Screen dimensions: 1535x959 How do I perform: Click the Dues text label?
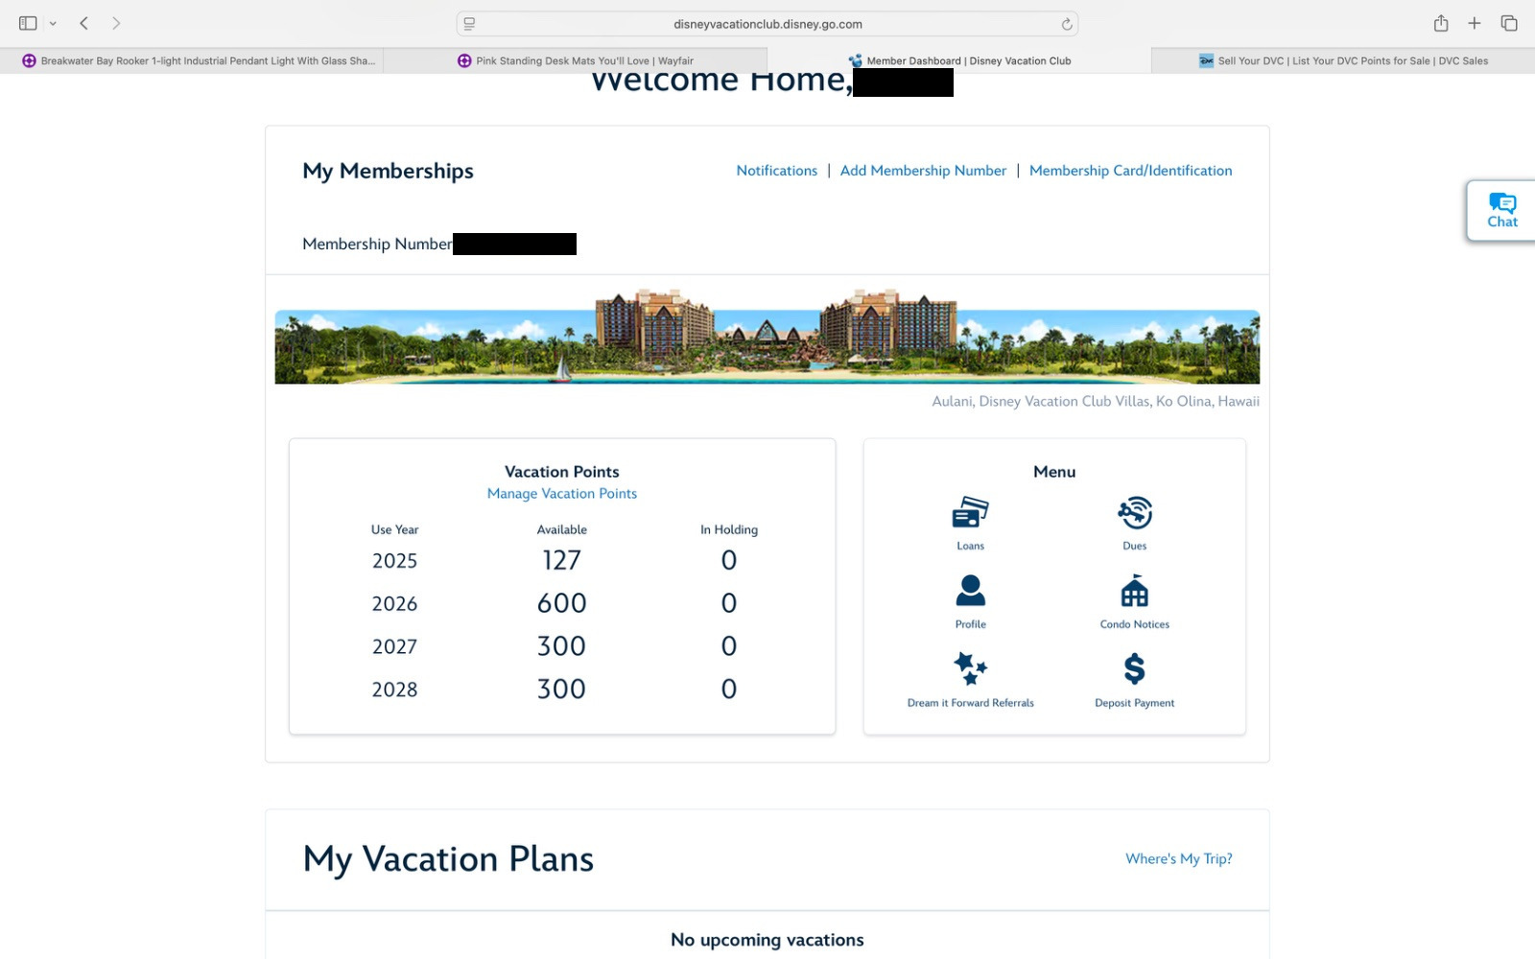(1135, 546)
